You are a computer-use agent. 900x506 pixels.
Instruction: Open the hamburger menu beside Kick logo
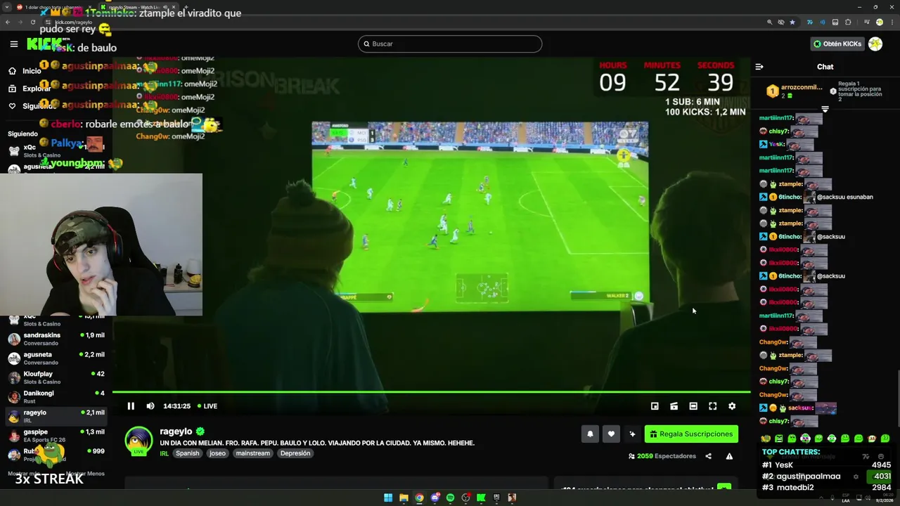tap(13, 44)
